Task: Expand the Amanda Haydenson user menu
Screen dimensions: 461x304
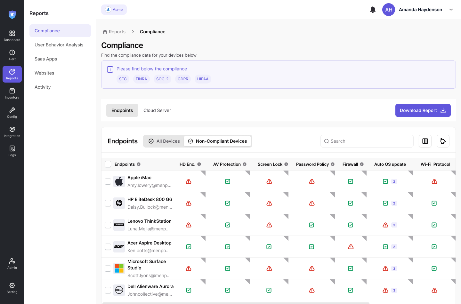Action: pos(451,10)
